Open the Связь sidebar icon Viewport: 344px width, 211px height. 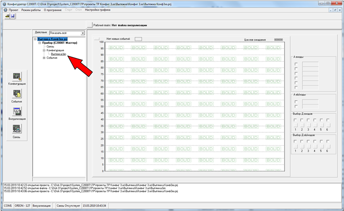point(17,129)
